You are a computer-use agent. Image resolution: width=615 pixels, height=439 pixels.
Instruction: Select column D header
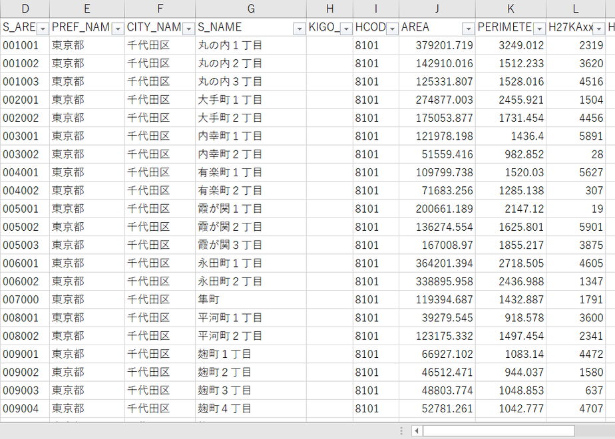click(x=25, y=9)
